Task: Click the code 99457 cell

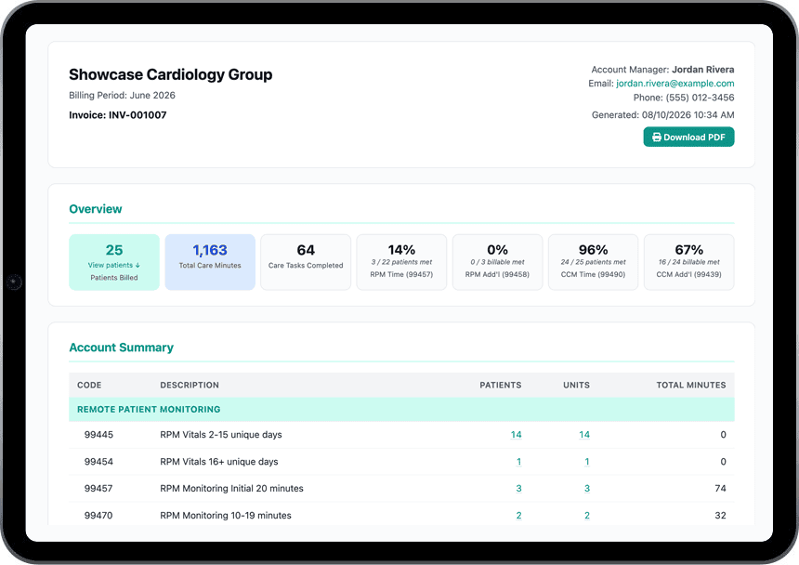Action: point(98,488)
